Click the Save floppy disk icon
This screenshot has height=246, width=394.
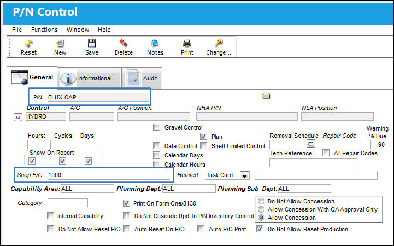coord(92,43)
